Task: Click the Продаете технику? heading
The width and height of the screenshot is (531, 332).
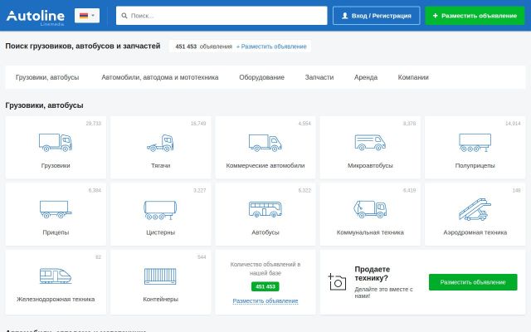Action: click(373, 273)
